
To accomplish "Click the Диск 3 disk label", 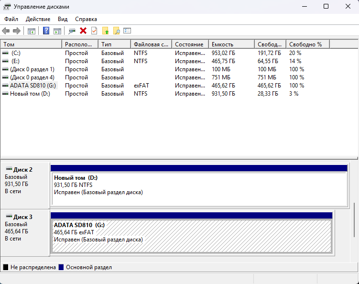I will (23, 217).
